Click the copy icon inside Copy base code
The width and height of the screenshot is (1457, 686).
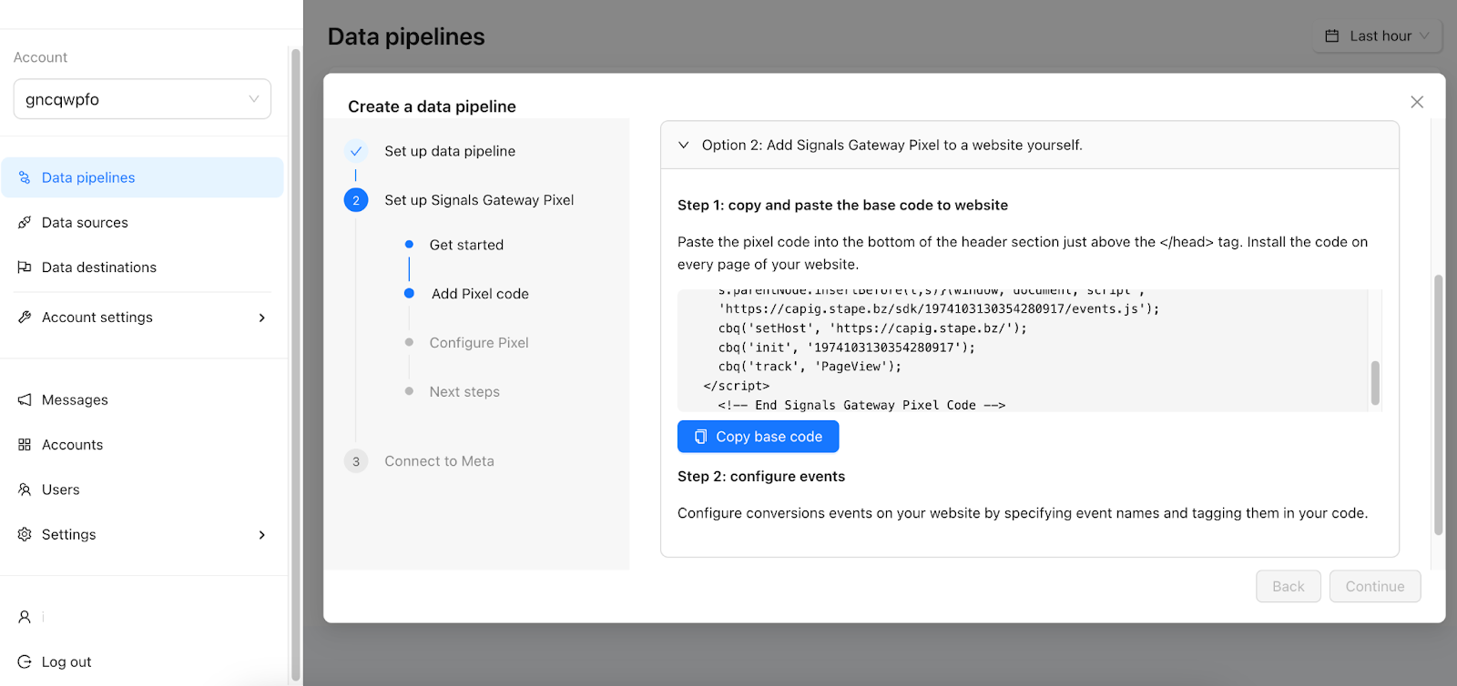click(x=700, y=437)
